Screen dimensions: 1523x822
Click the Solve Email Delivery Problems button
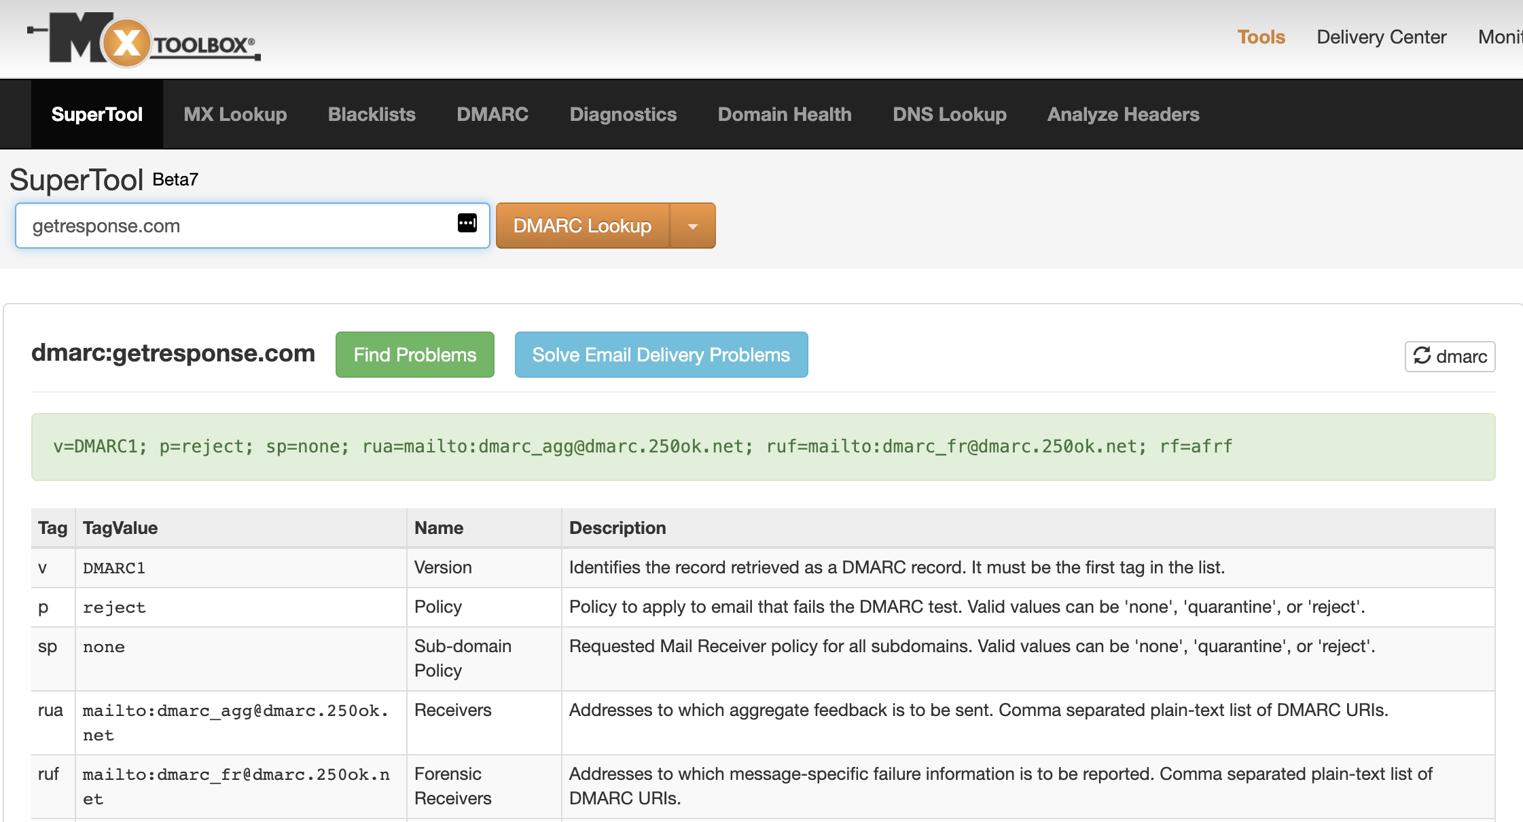[660, 355]
